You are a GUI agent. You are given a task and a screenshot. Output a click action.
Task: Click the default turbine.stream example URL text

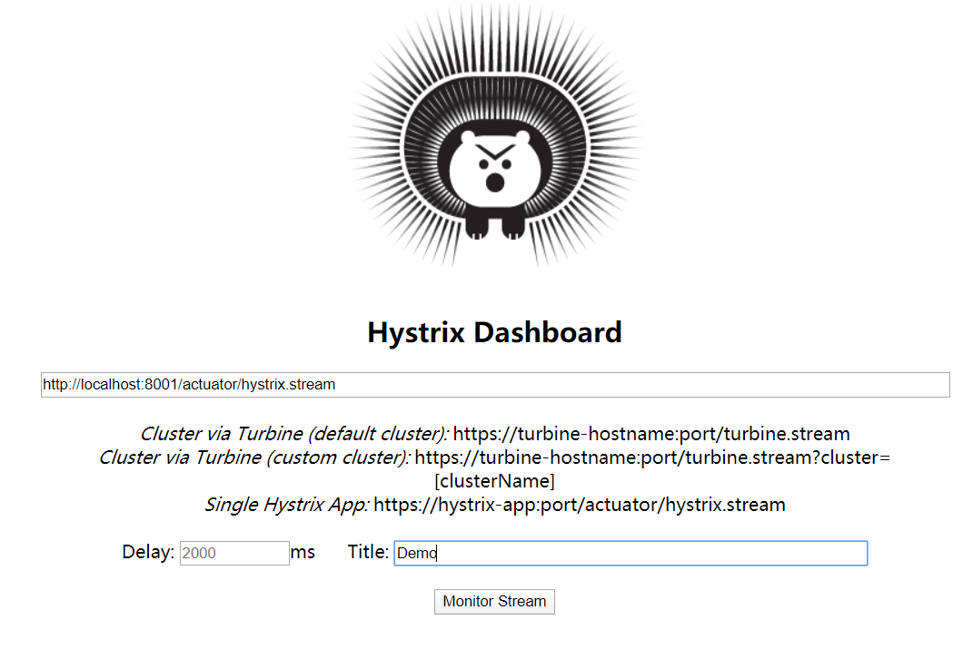point(651,434)
